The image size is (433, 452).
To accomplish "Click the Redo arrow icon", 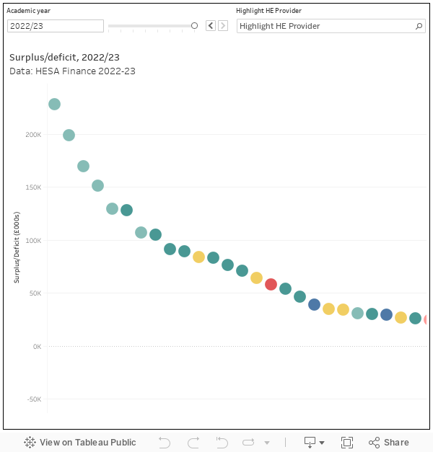I will tap(193, 442).
